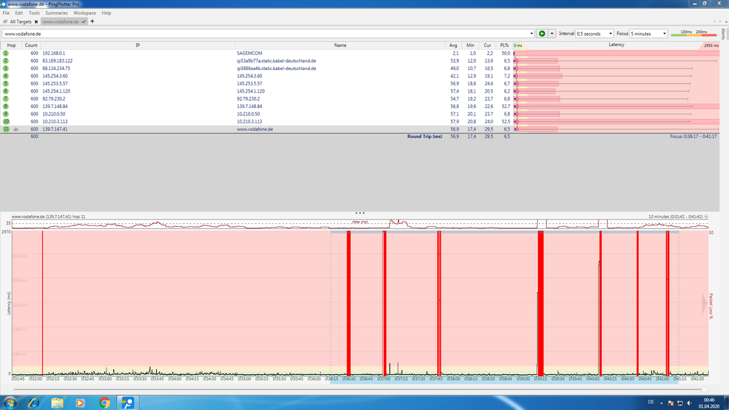Open the File menu

tap(6, 13)
